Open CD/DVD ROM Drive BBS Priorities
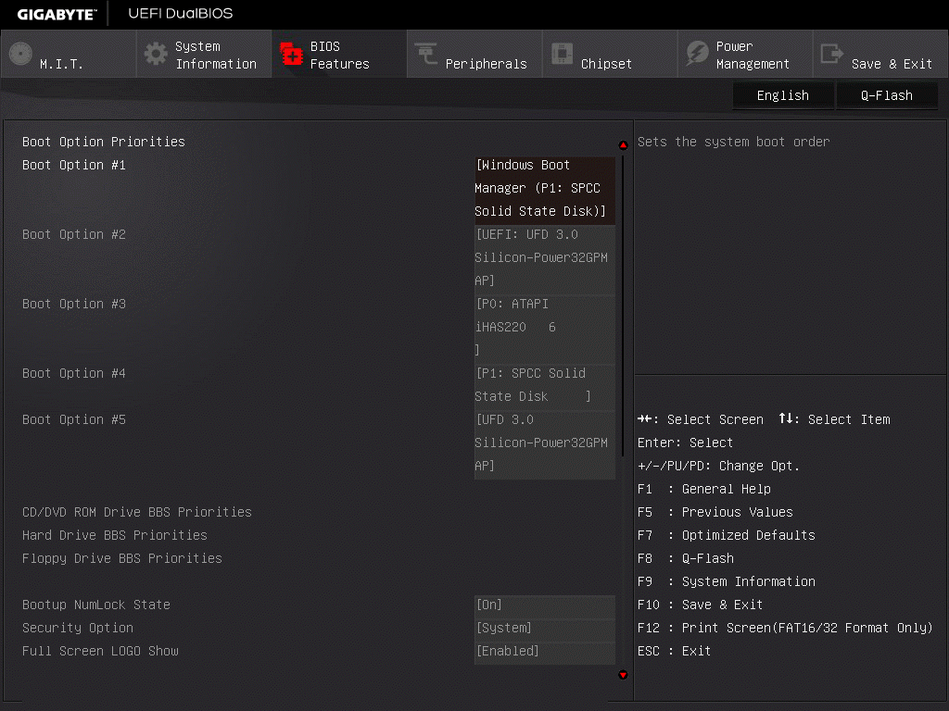Screen dimensions: 949x711 point(137,512)
